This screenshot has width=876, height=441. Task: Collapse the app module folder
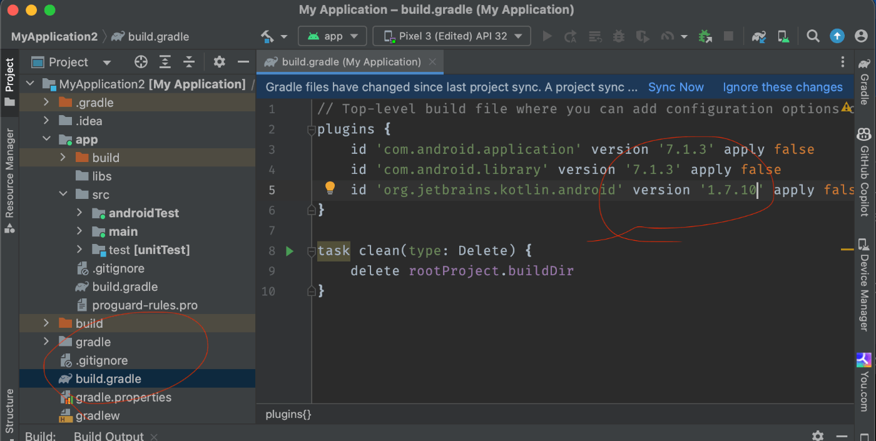click(x=46, y=139)
